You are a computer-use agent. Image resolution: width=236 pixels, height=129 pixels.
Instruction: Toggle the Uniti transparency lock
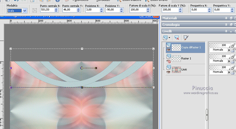(233, 72)
